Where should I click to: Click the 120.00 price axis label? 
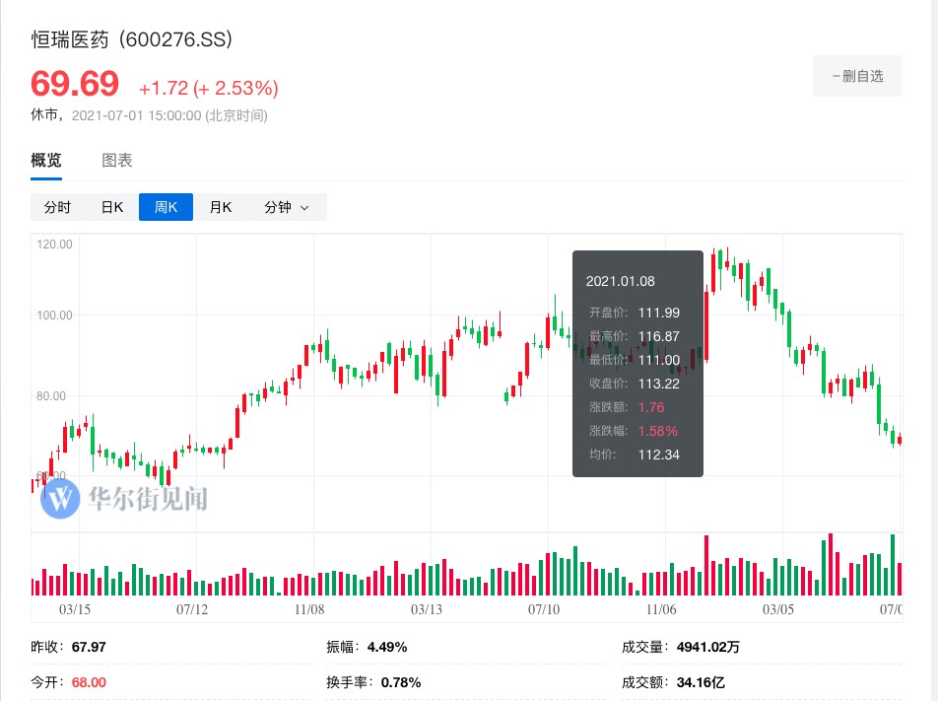tap(55, 245)
